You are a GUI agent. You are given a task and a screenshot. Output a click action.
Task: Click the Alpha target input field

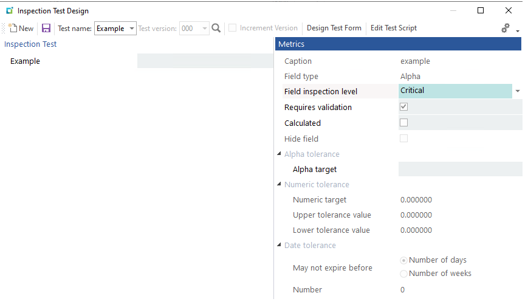click(459, 169)
